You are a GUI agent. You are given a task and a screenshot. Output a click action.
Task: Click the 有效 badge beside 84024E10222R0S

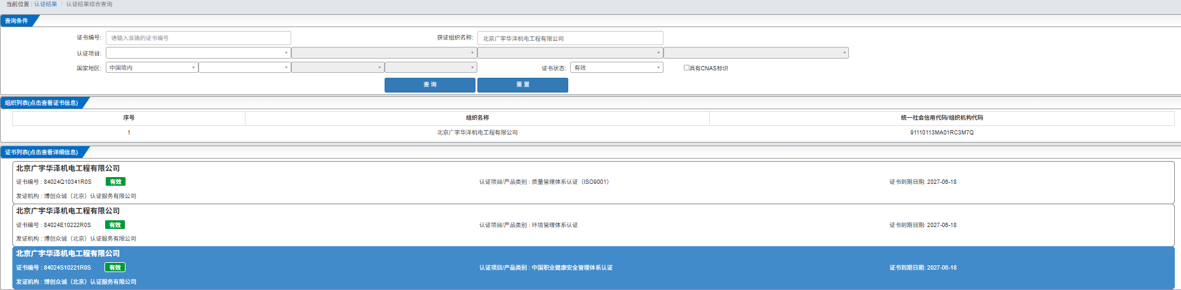(x=115, y=225)
